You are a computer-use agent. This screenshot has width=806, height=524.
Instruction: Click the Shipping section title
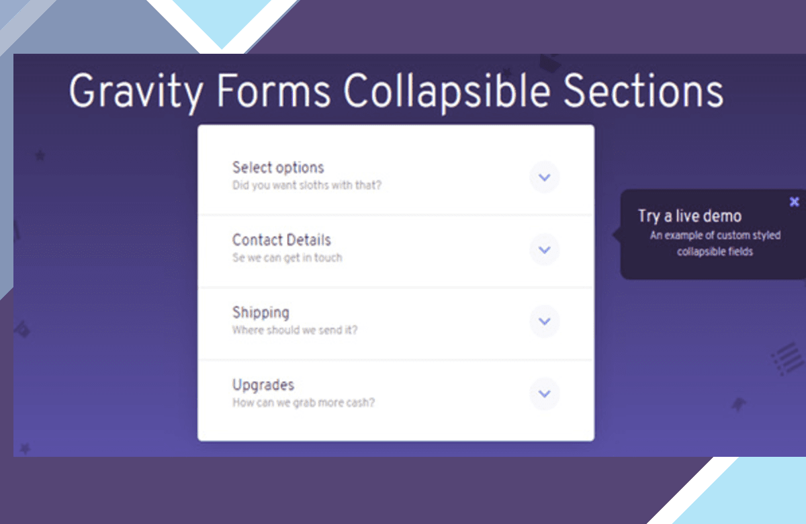pos(261,313)
